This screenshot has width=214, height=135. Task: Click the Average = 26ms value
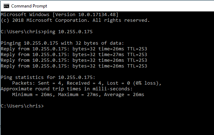point(124,95)
